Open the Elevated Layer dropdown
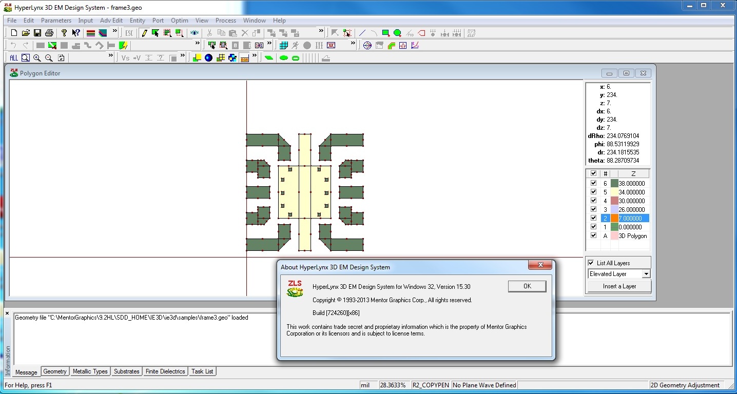 646,274
